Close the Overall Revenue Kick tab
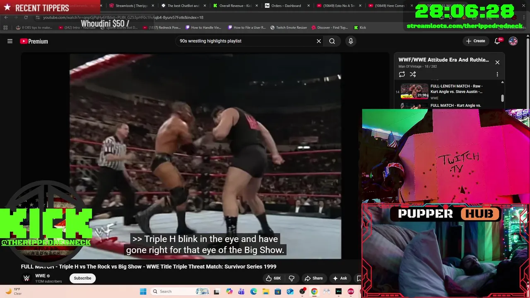Viewport: 530px width, 298px height. coord(257,6)
